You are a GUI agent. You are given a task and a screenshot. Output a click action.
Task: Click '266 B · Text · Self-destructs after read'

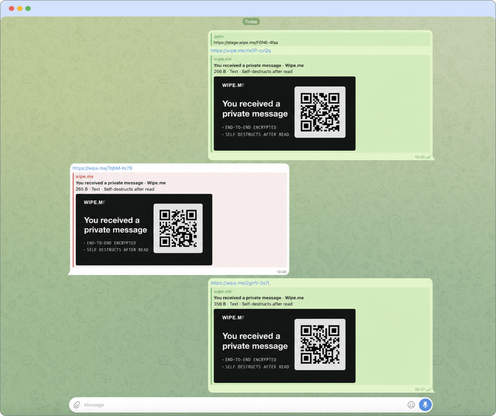(x=253, y=71)
